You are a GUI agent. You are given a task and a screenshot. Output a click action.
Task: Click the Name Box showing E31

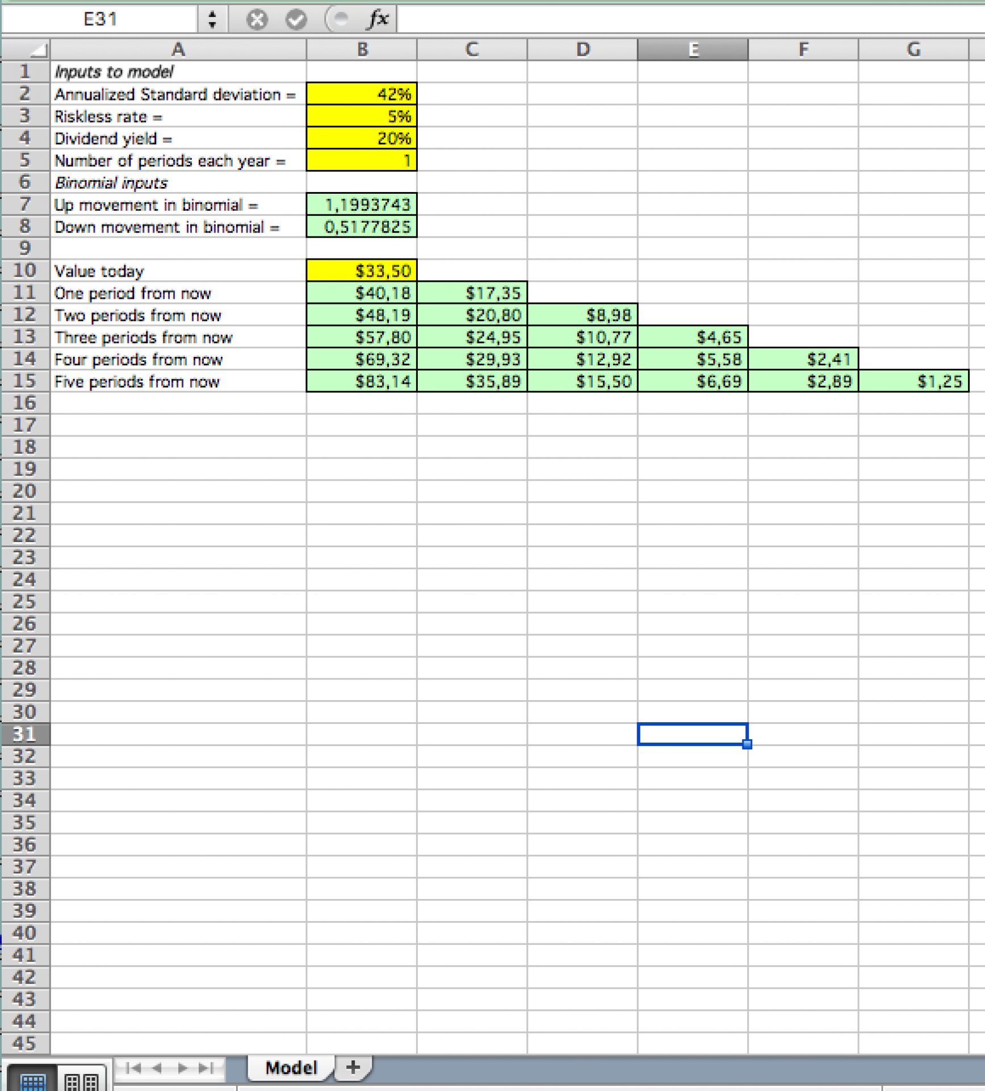[x=100, y=19]
